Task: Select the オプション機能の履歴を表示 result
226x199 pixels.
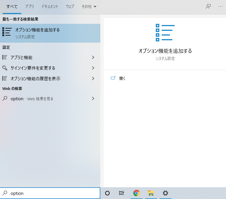Action: 50,78
